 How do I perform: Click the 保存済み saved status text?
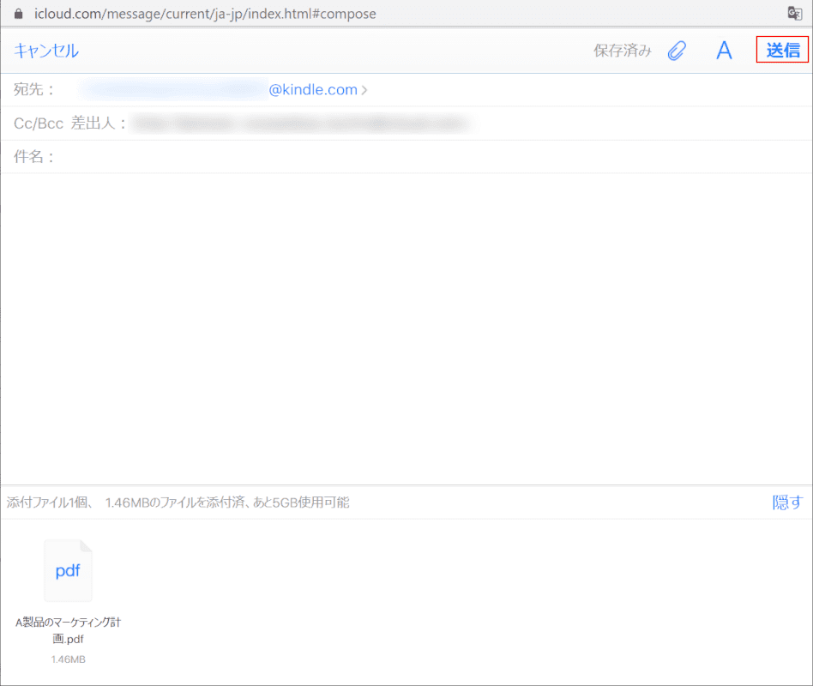tap(623, 51)
